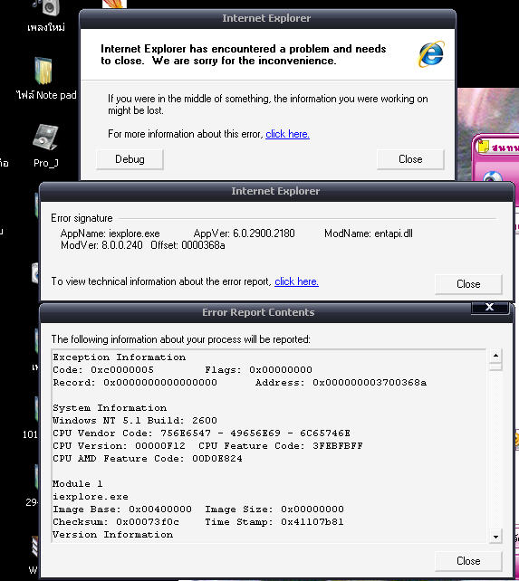Open the 'click here' link for more error information
Viewport: 519px width, 581px height.
(287, 134)
